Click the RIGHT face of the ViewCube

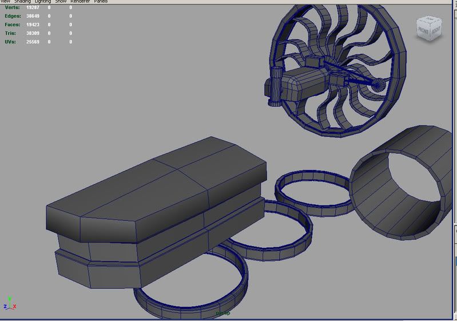pos(436,30)
